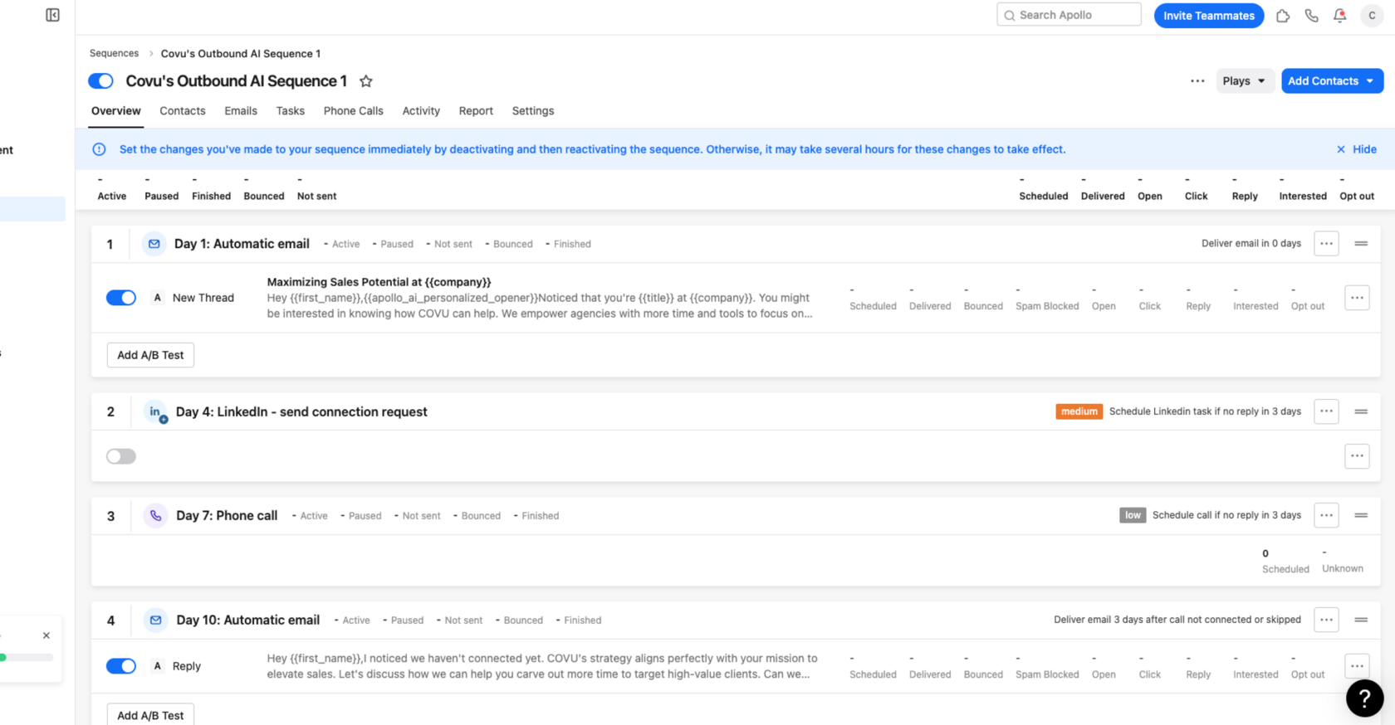
Task: Open the Reply email body preview
Action: (x=542, y=666)
